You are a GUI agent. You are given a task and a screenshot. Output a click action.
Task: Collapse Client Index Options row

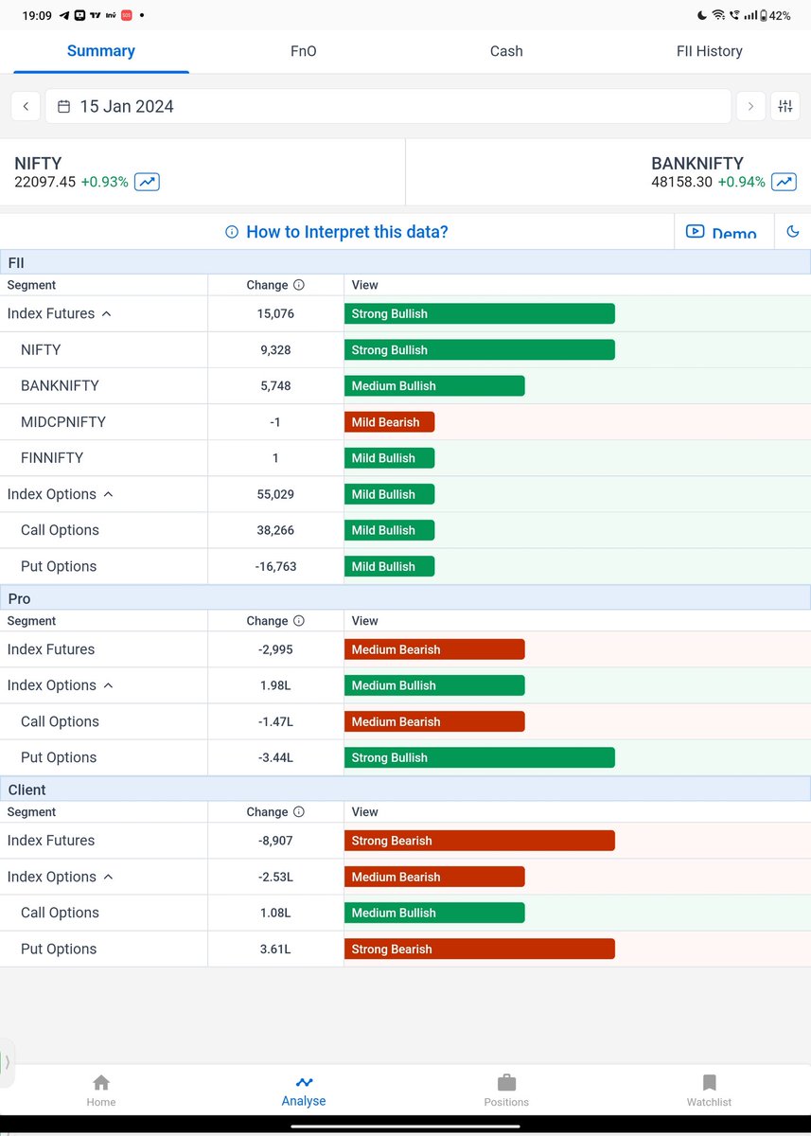coord(107,877)
